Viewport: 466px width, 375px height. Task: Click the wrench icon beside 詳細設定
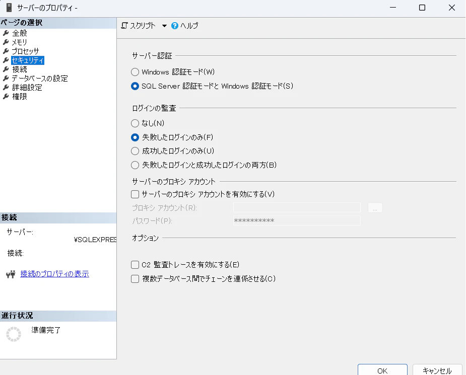pos(6,87)
